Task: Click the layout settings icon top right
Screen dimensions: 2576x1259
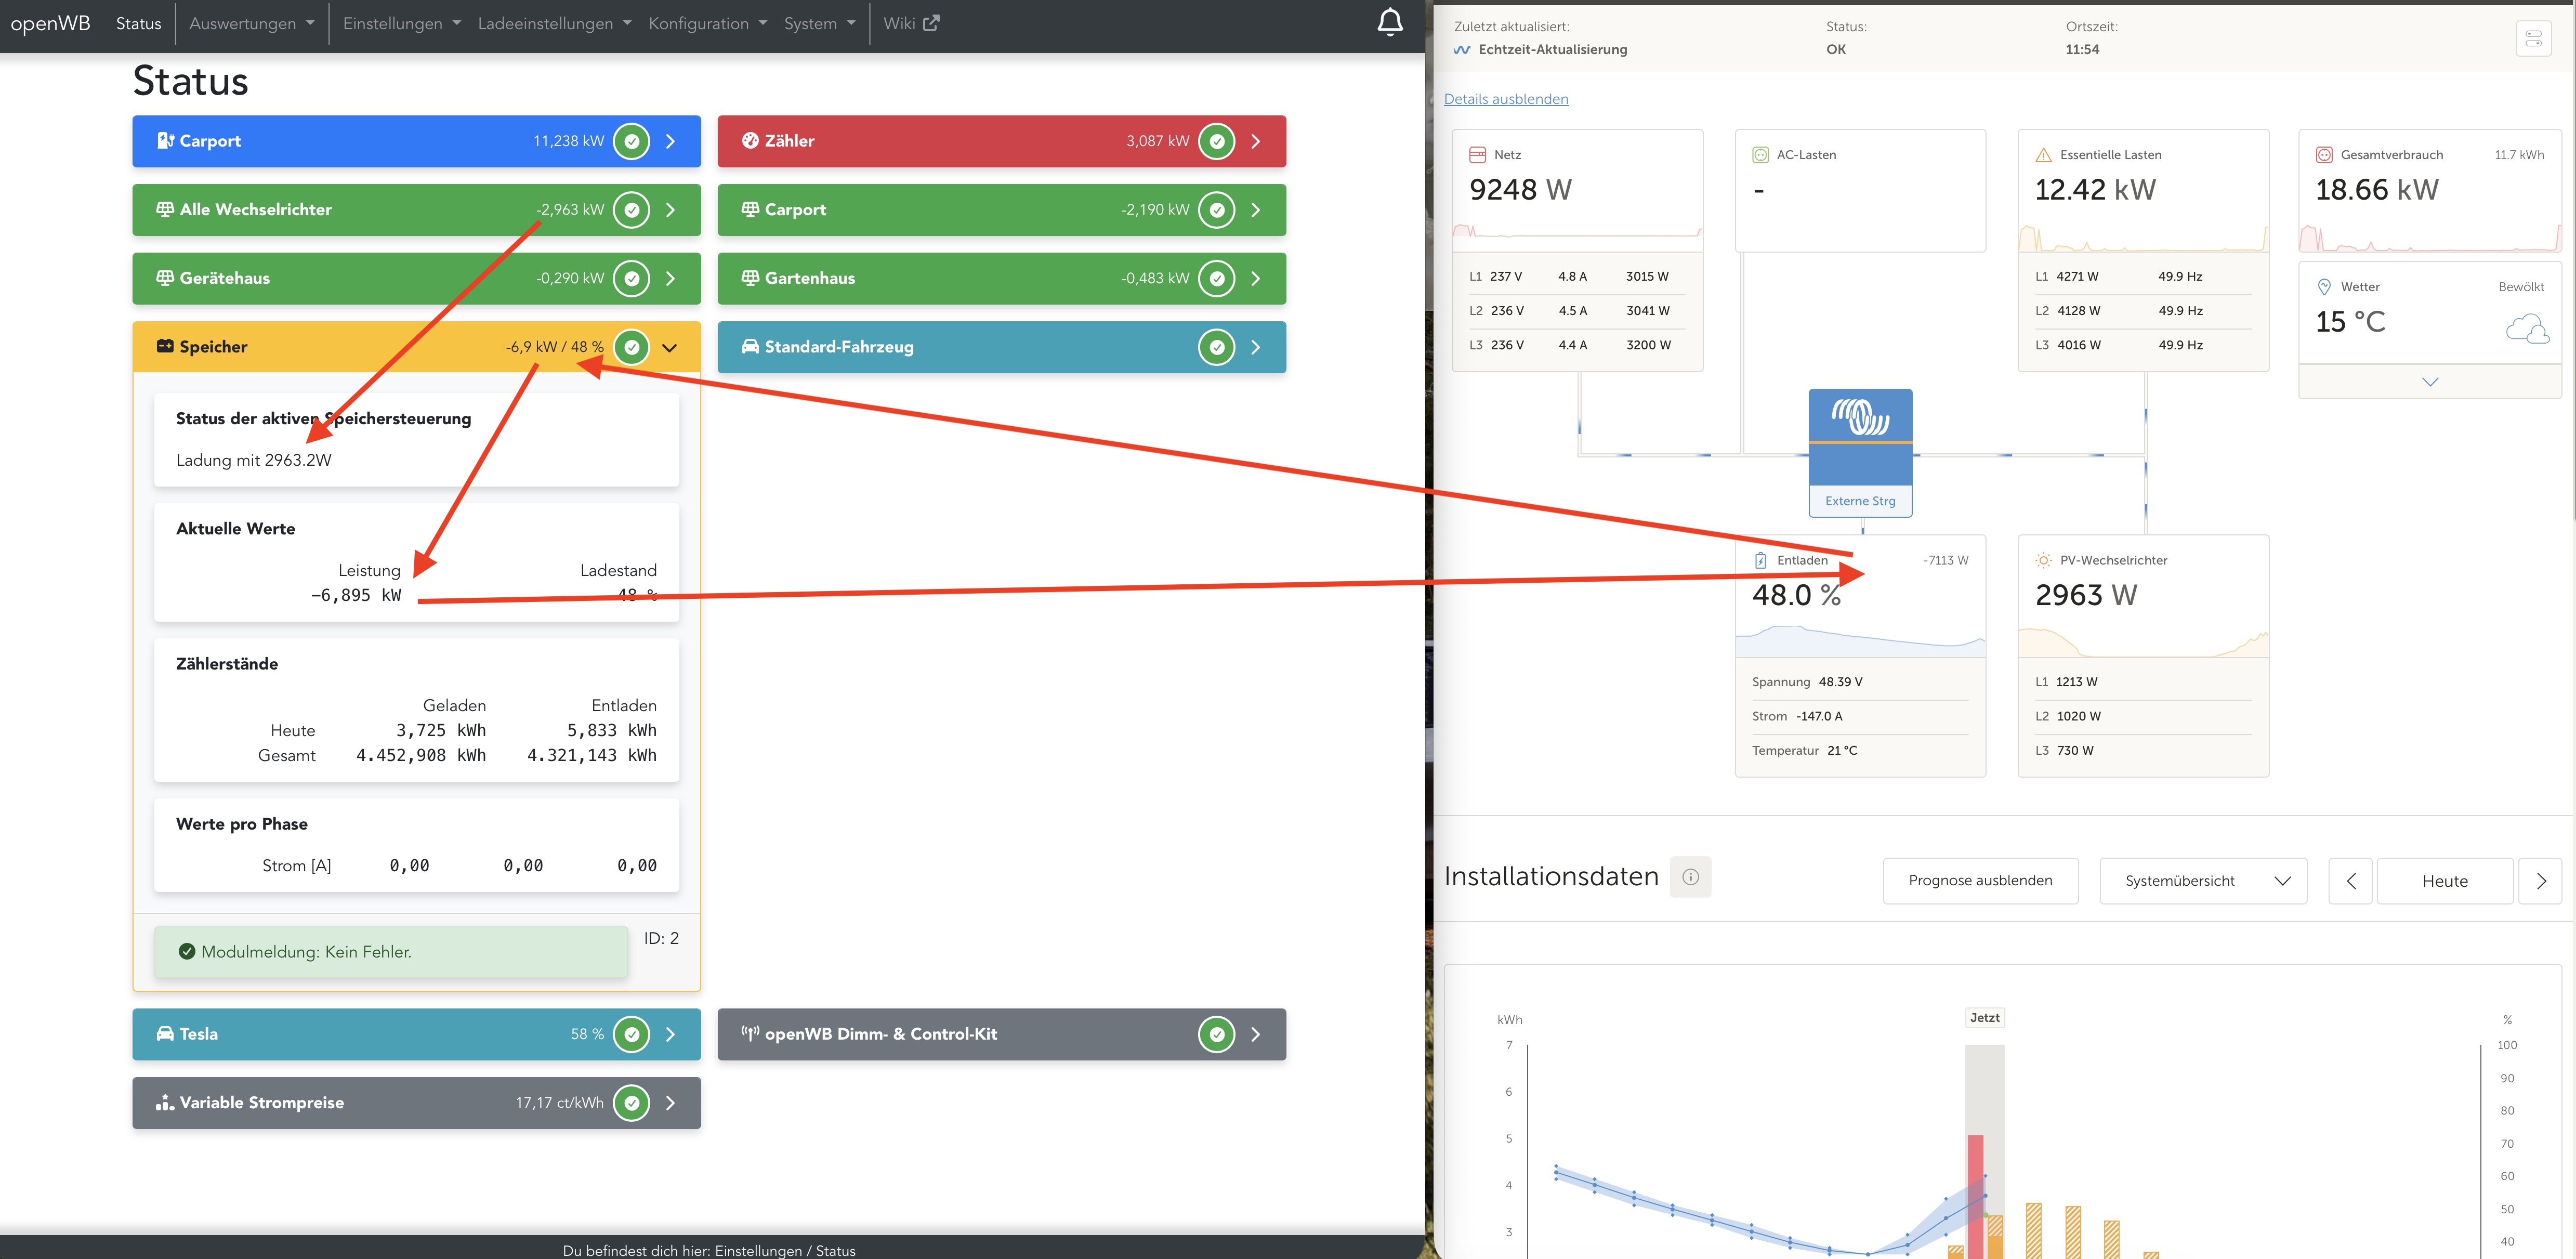Action: [2533, 39]
